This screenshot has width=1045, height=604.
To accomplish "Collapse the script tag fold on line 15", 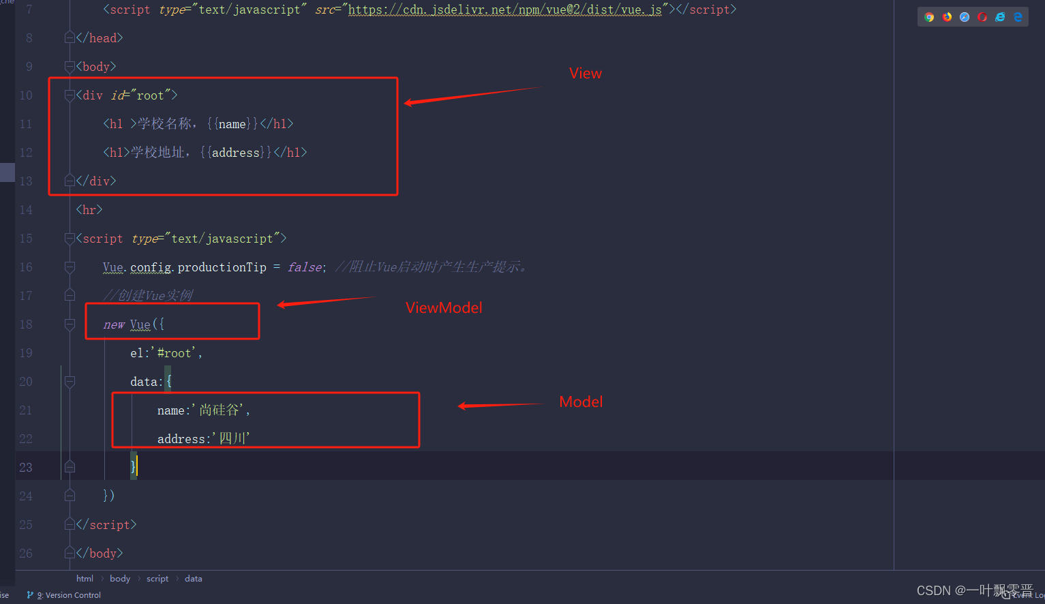I will pos(70,238).
